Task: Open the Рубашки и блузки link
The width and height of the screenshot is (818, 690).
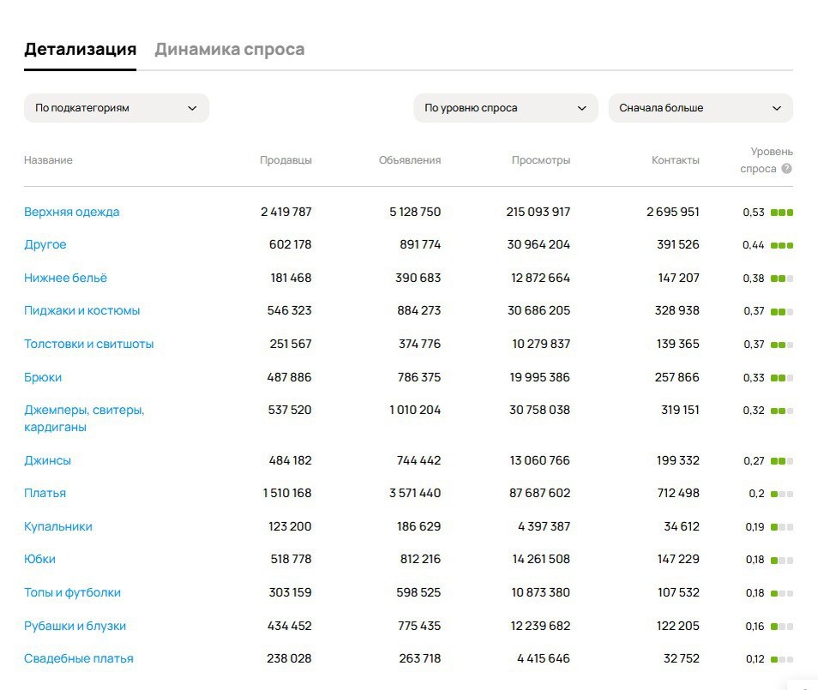Action: (75, 626)
